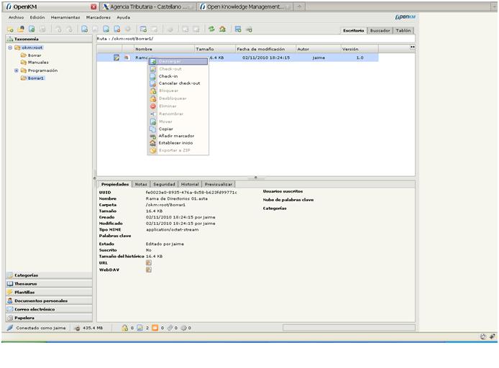Choose Establecer inicio in the context menu

point(178,143)
